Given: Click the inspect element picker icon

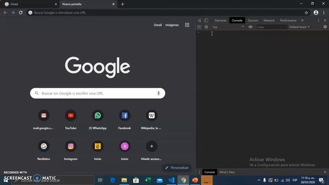Looking at the screenshot, I should click(199, 21).
